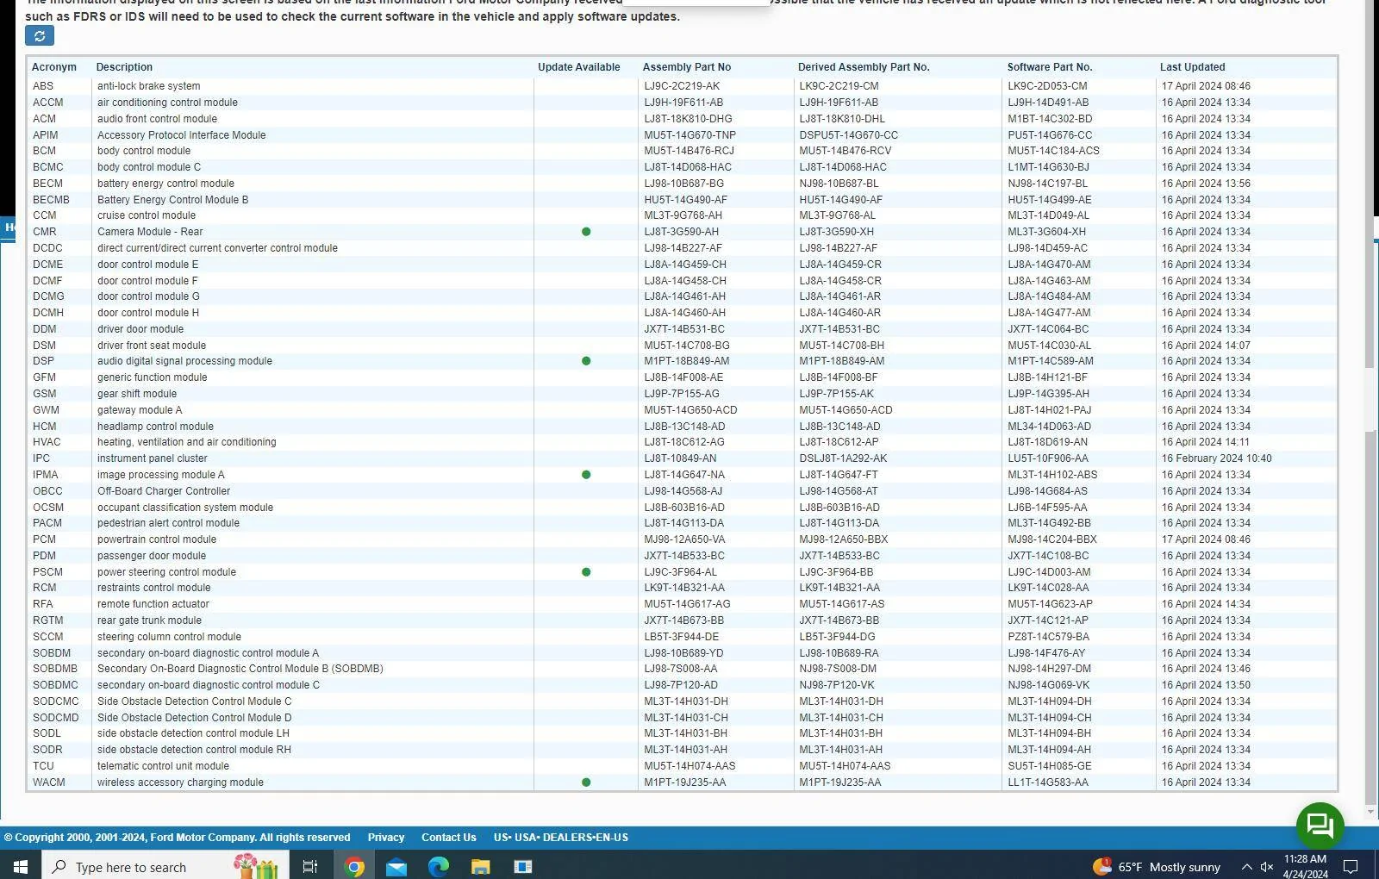Click the green update dot for IPMA
This screenshot has width=1379, height=879.
tap(586, 475)
